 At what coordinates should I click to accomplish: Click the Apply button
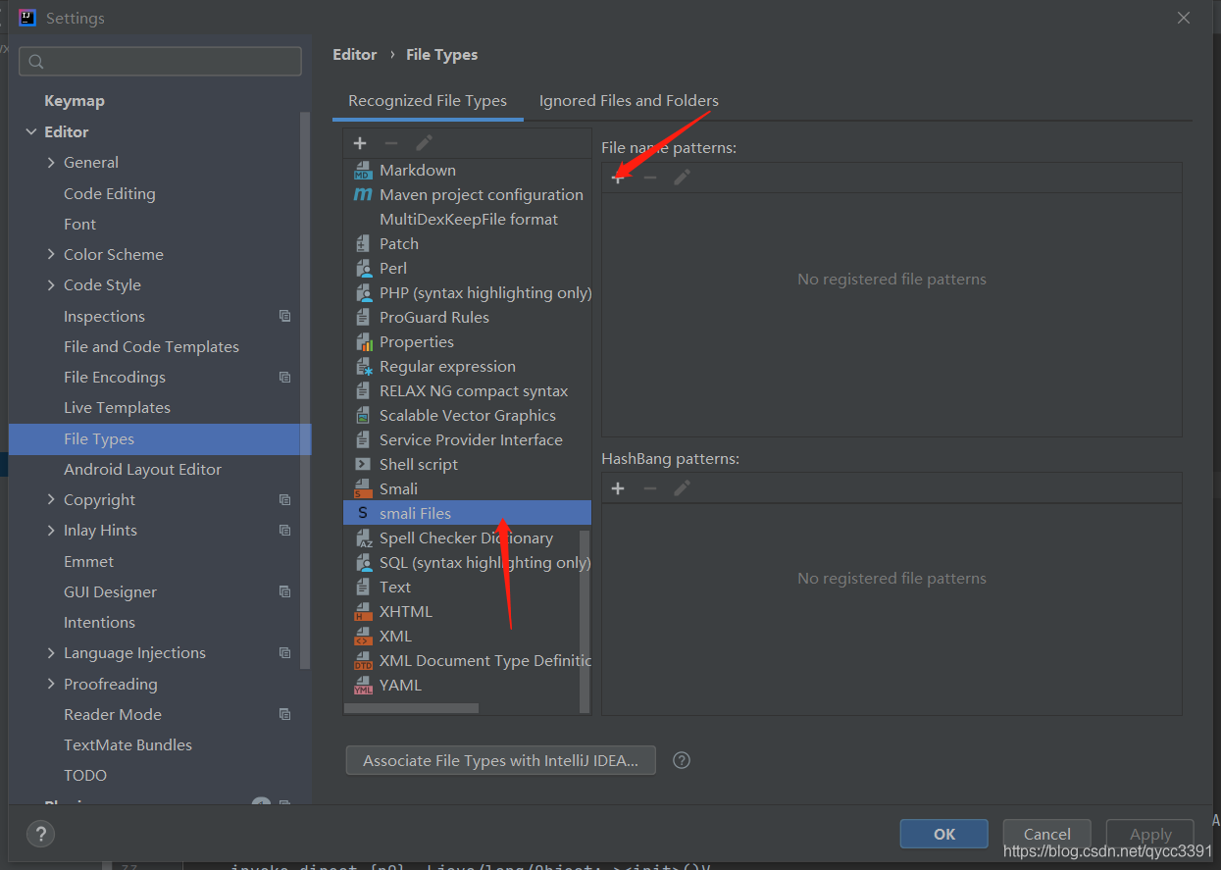(x=1150, y=834)
